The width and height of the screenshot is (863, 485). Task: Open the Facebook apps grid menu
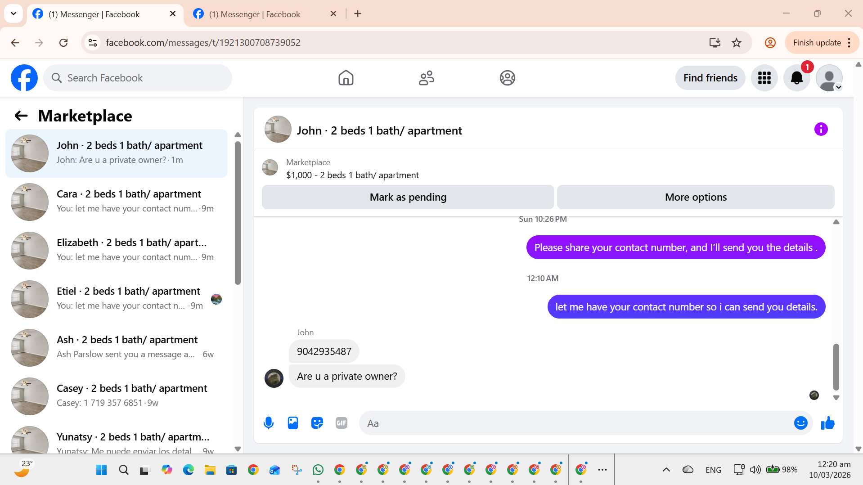point(764,78)
